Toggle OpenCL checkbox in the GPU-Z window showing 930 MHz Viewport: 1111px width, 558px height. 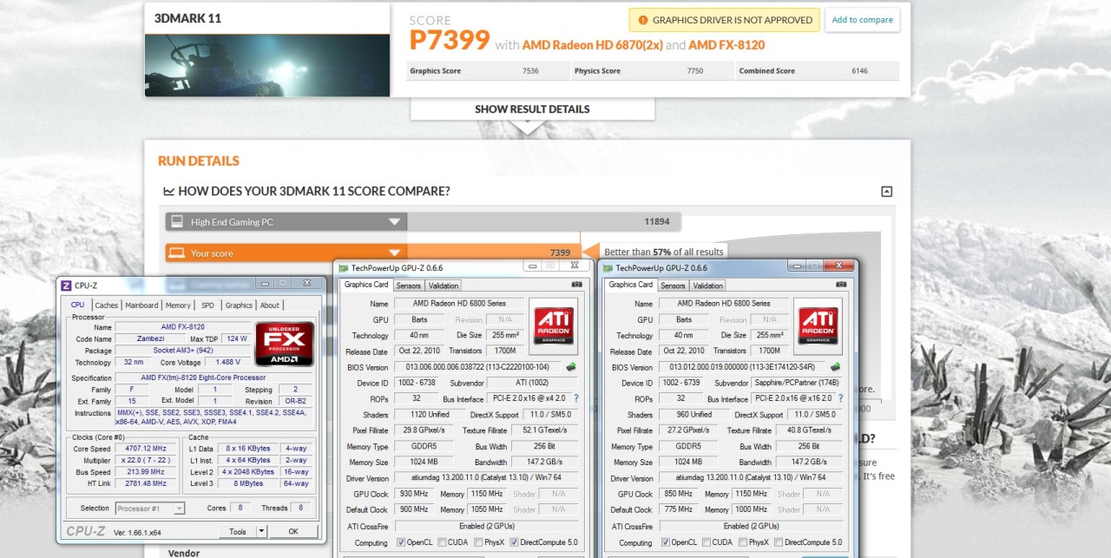pyautogui.click(x=401, y=542)
